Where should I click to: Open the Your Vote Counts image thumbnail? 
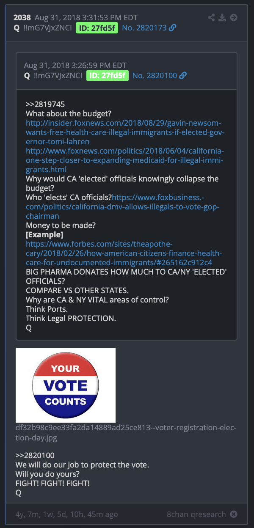(x=66, y=385)
